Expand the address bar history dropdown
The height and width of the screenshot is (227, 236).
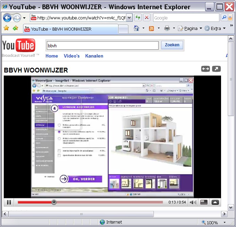click(x=129, y=18)
